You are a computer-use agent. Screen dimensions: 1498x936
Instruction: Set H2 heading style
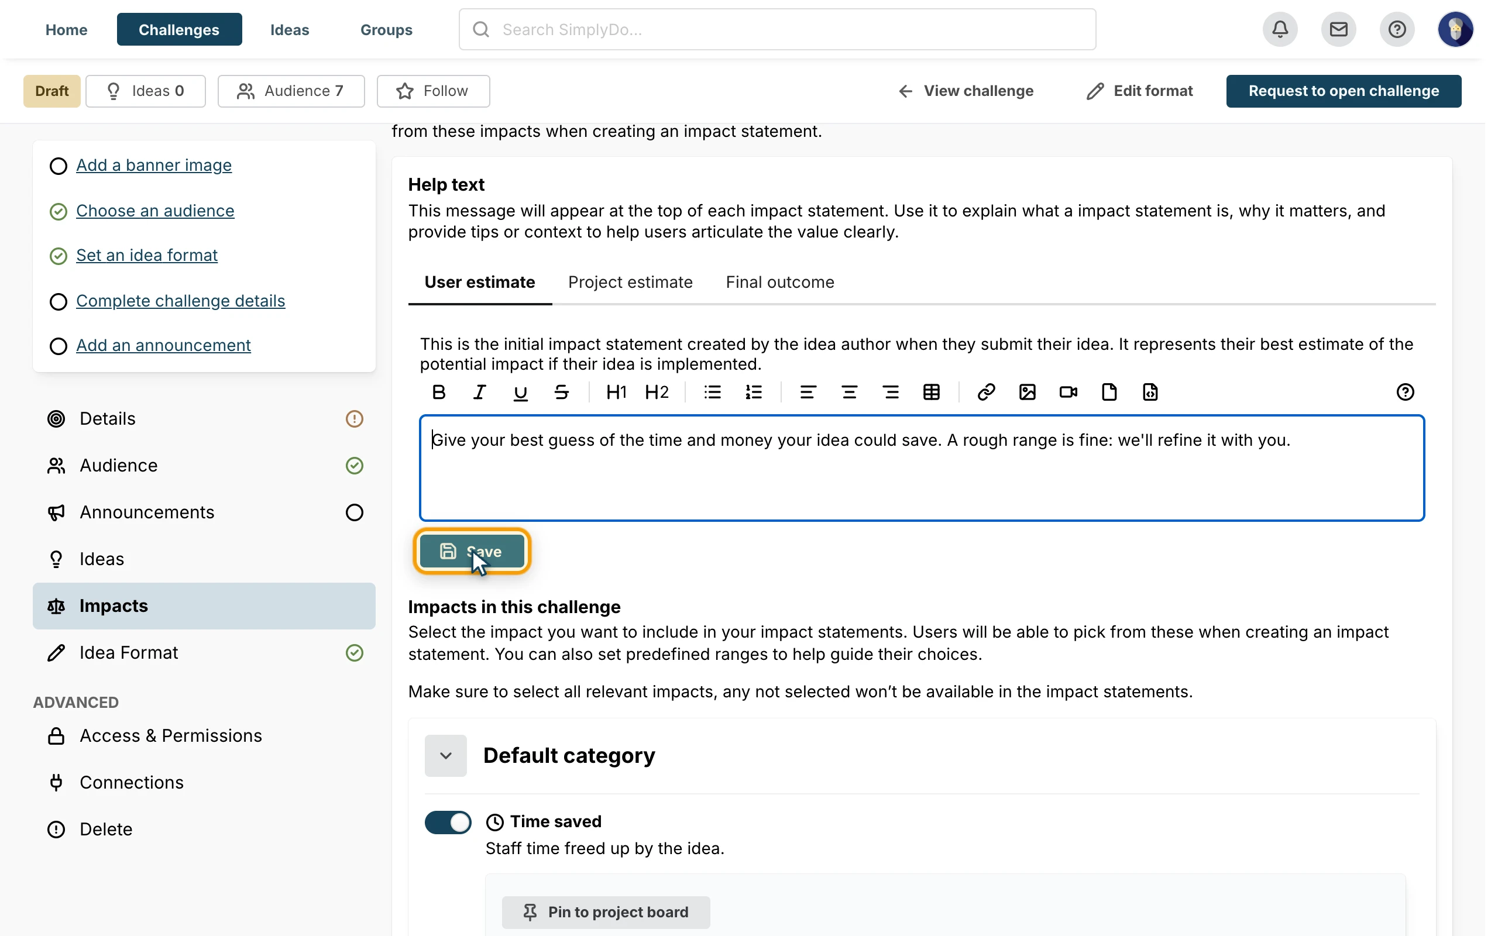coord(657,392)
